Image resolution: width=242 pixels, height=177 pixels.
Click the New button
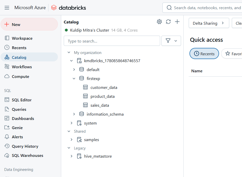click(29, 24)
